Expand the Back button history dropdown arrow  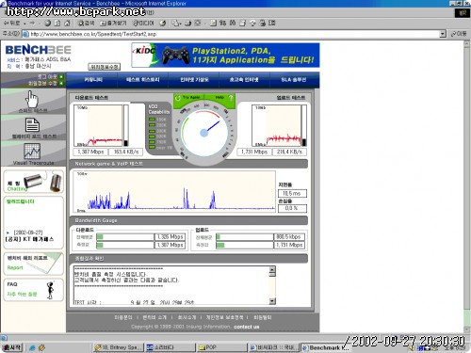tap(24, 24)
